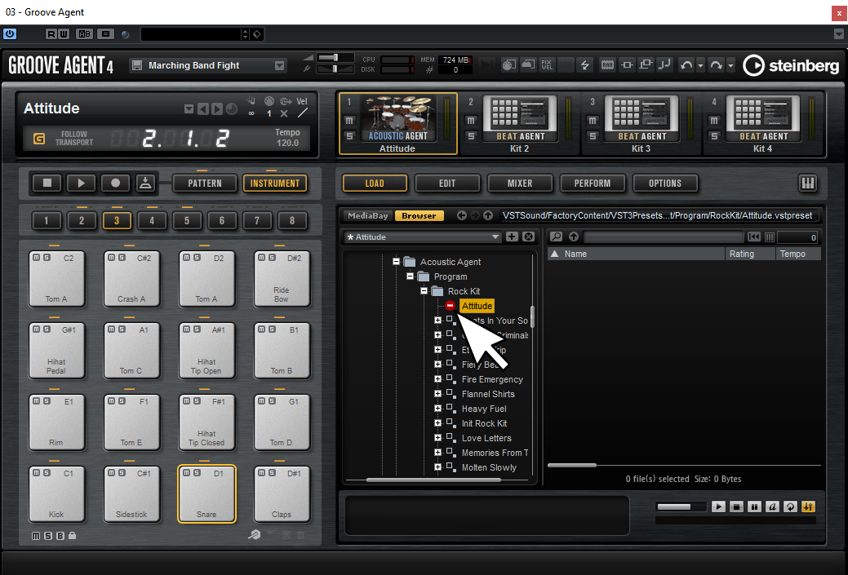Click the A/B comparison button
Image resolution: width=848 pixels, height=575 pixels.
click(84, 34)
